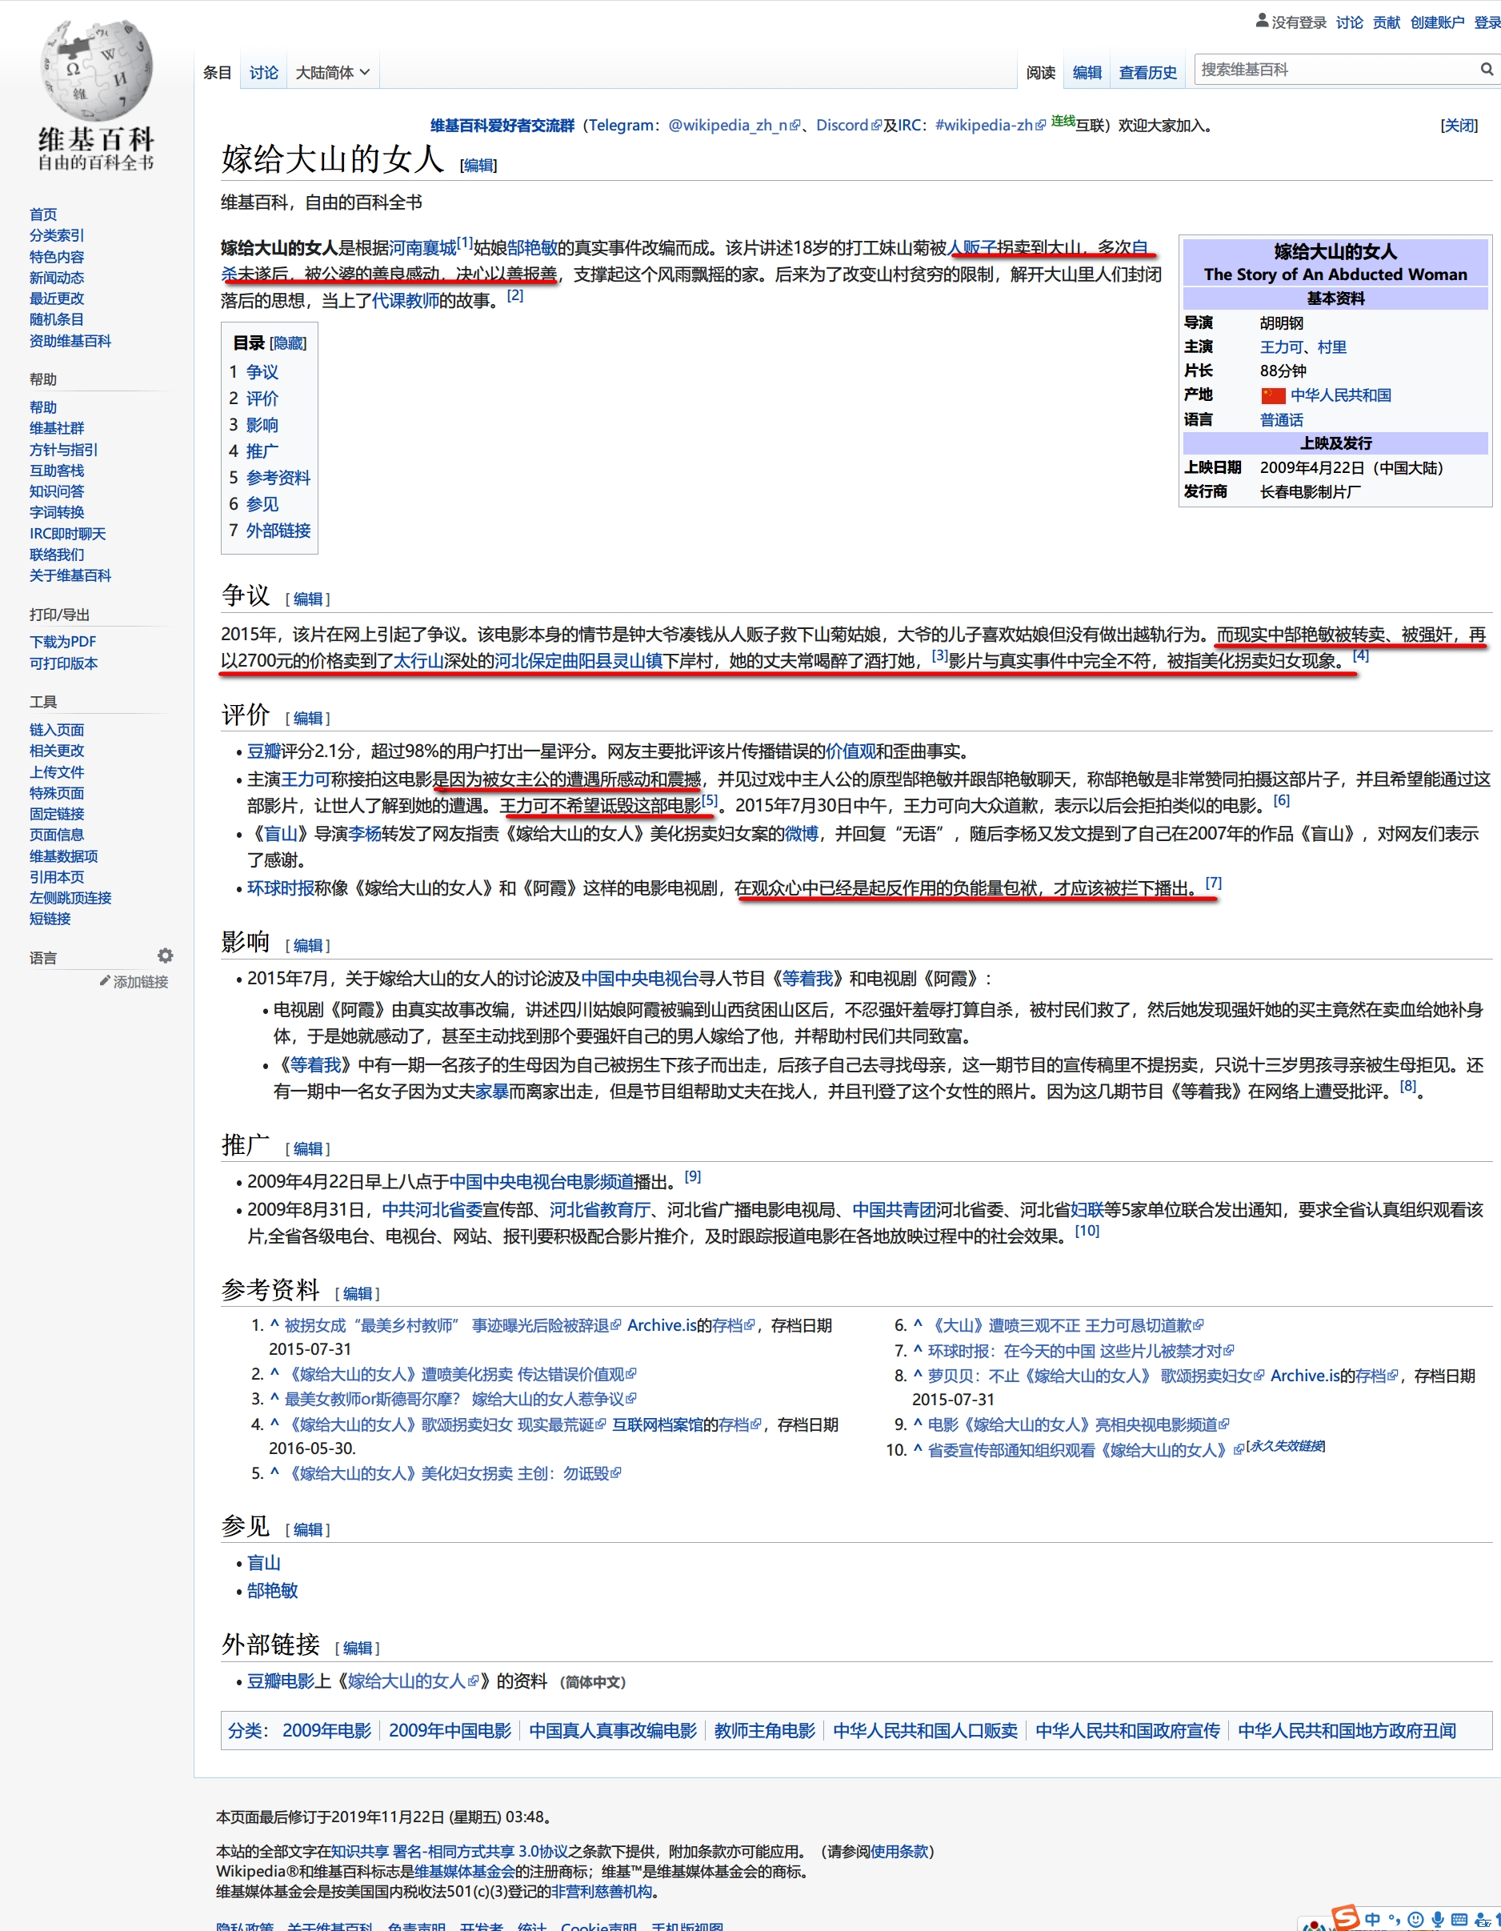Hide the table of contents
The width and height of the screenshot is (1501, 1931).
click(288, 343)
